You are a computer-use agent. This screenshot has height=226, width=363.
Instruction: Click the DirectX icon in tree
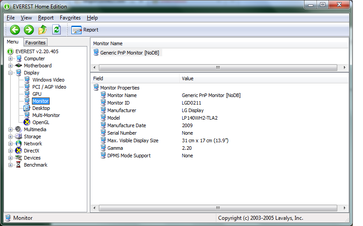pos(19,151)
